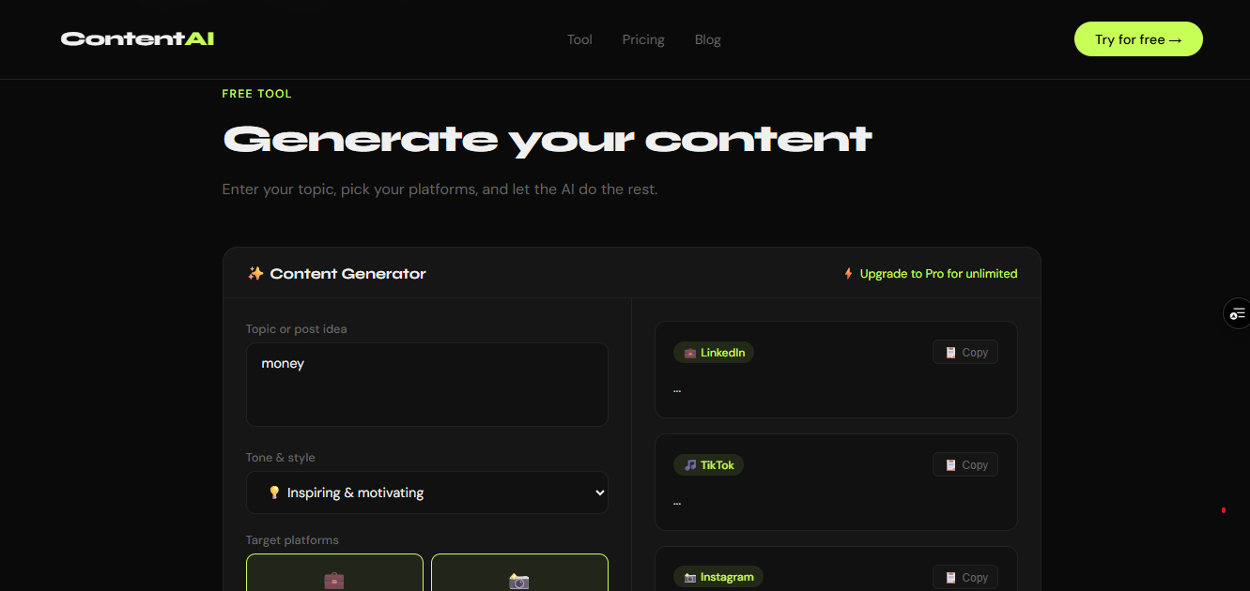Click the Tone & style label
1250x591 pixels.
pos(280,458)
